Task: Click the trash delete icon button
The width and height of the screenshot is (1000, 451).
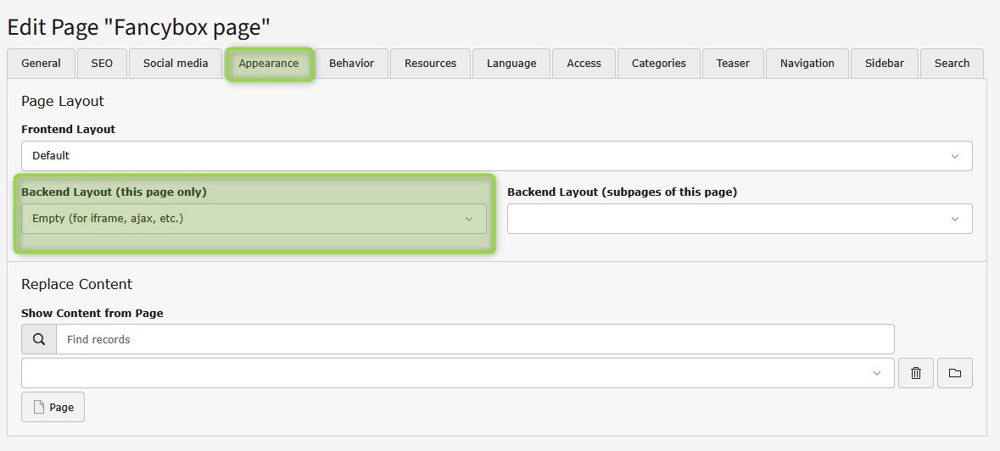Action: (915, 373)
